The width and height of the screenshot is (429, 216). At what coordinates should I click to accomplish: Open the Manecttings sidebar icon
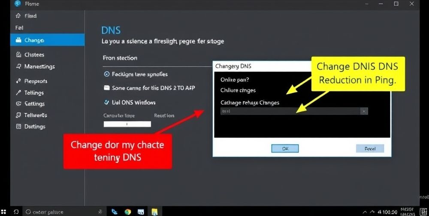pyautogui.click(x=18, y=66)
